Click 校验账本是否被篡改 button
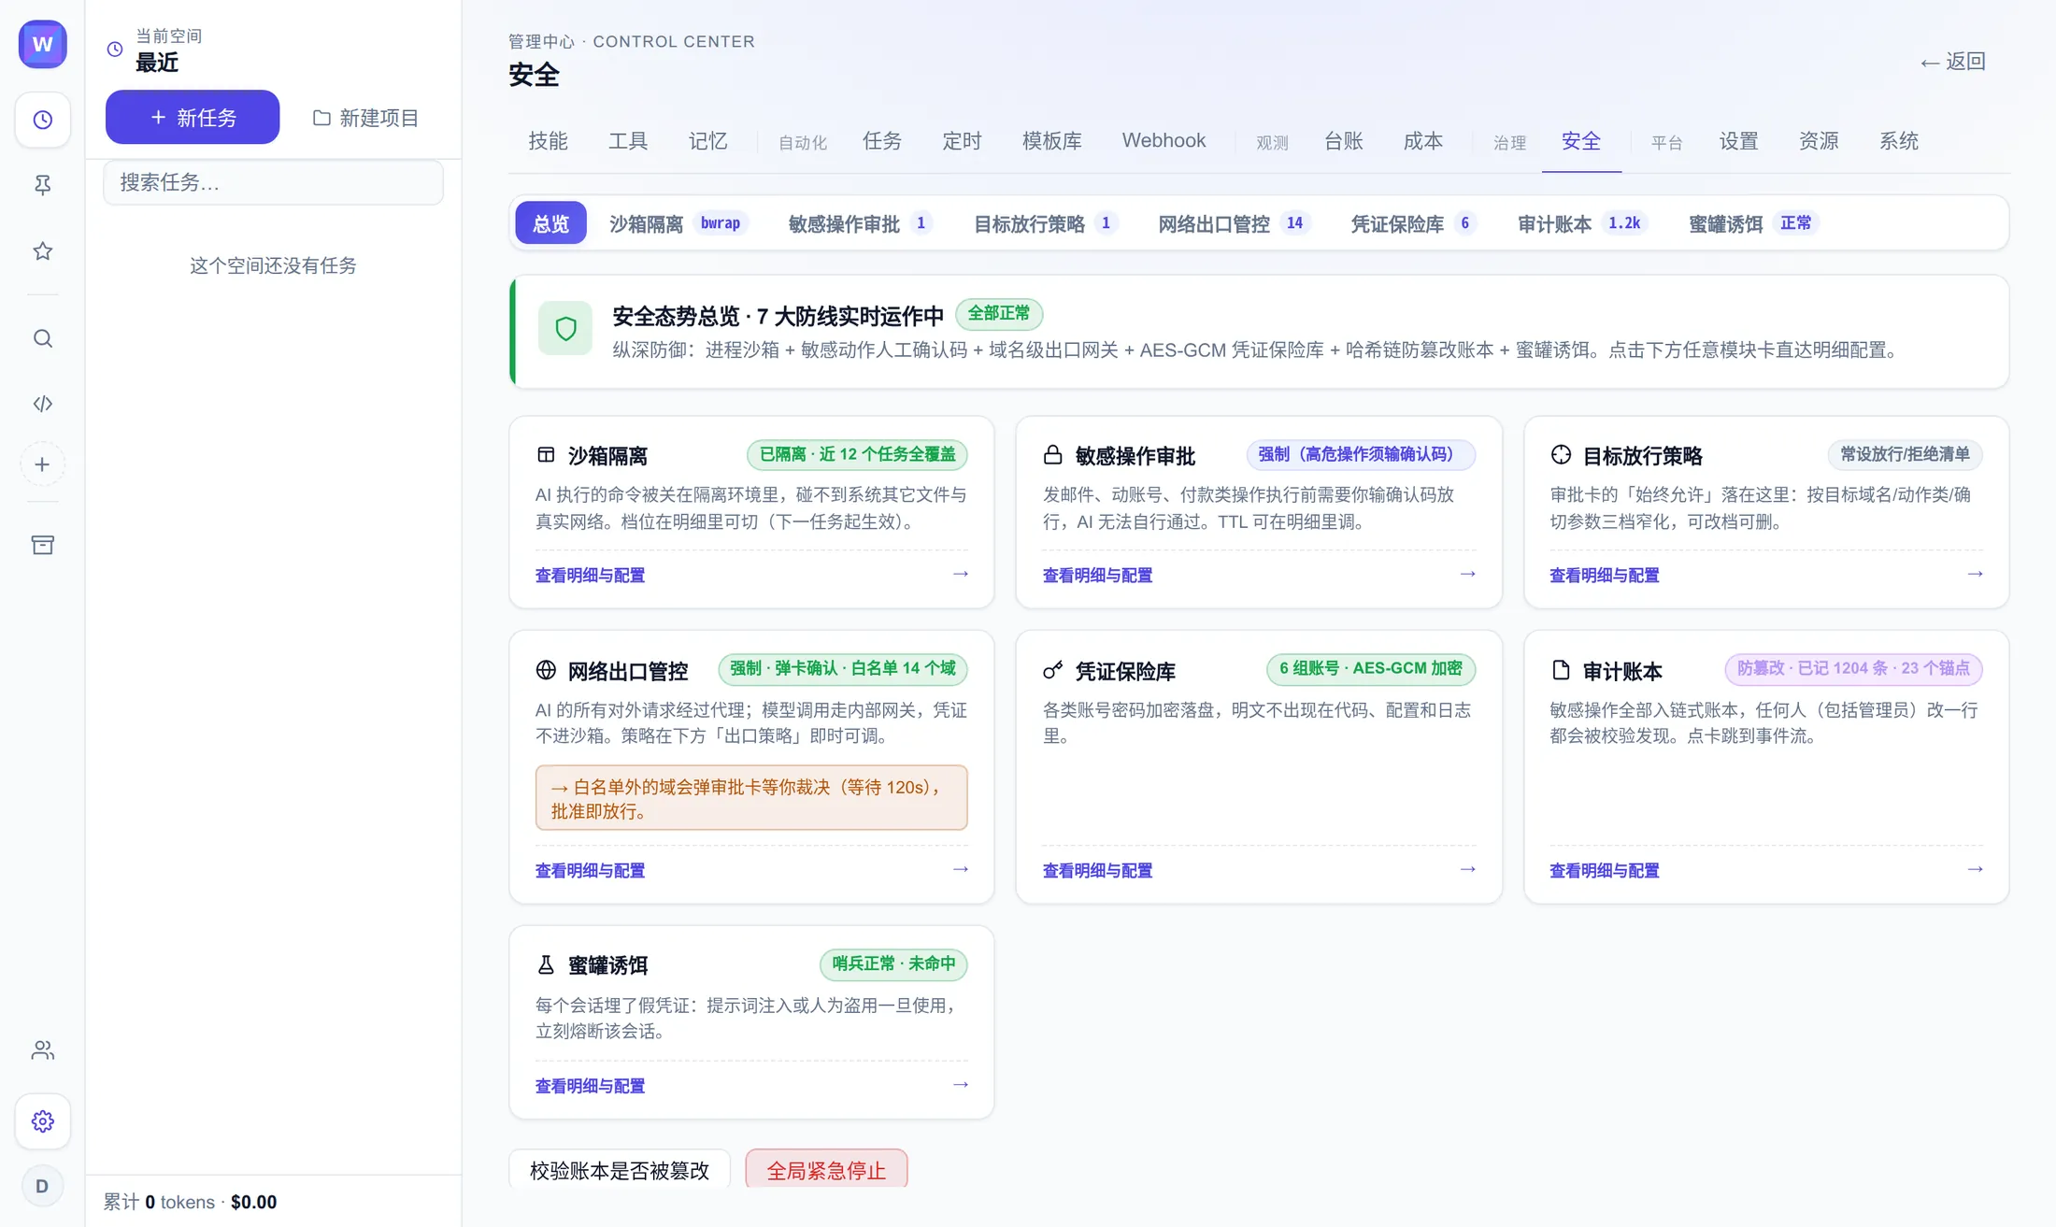 [620, 1170]
